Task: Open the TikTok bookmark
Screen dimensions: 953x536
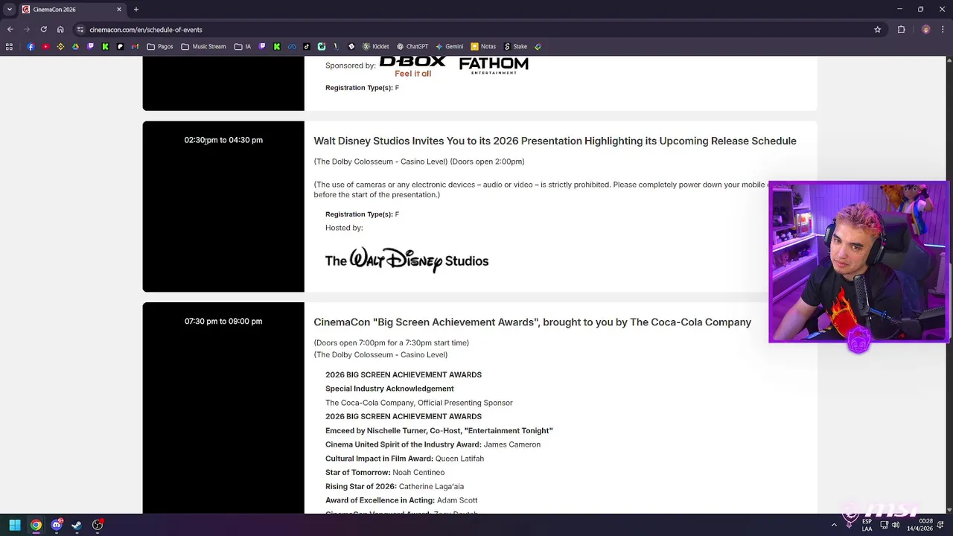Action: pos(307,46)
